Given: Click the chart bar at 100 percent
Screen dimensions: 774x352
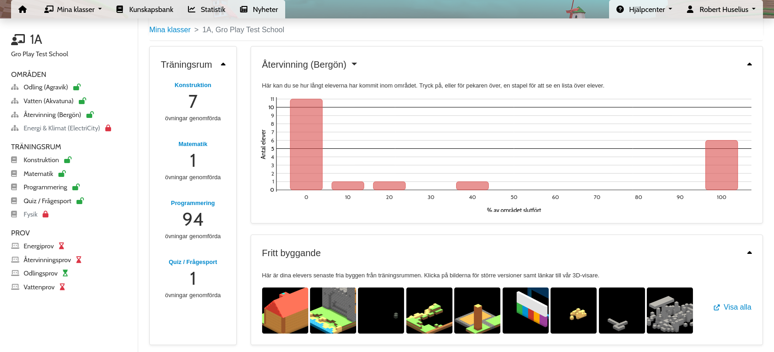Looking at the screenshot, I should pos(721,165).
